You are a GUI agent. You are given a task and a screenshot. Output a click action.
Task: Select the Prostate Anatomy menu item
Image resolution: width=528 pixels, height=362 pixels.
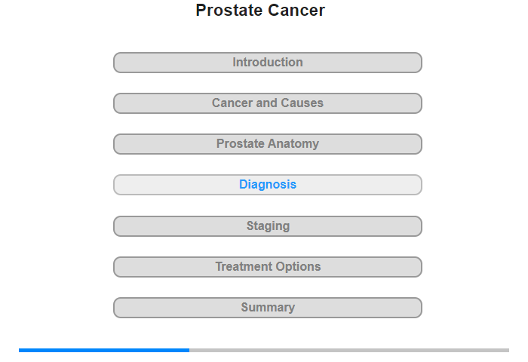(268, 144)
